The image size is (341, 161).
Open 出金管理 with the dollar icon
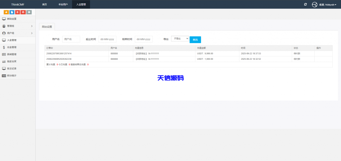[11, 47]
